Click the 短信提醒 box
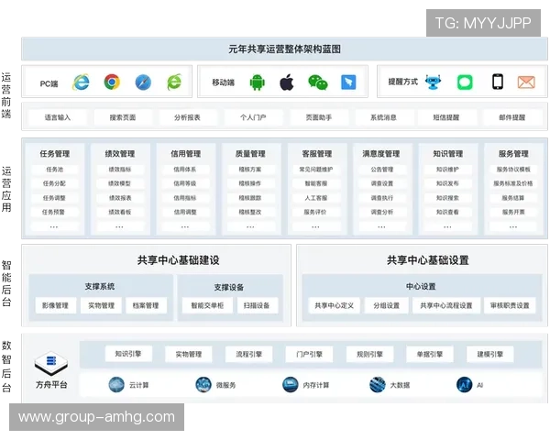The height and width of the screenshot is (440, 550). click(x=446, y=117)
